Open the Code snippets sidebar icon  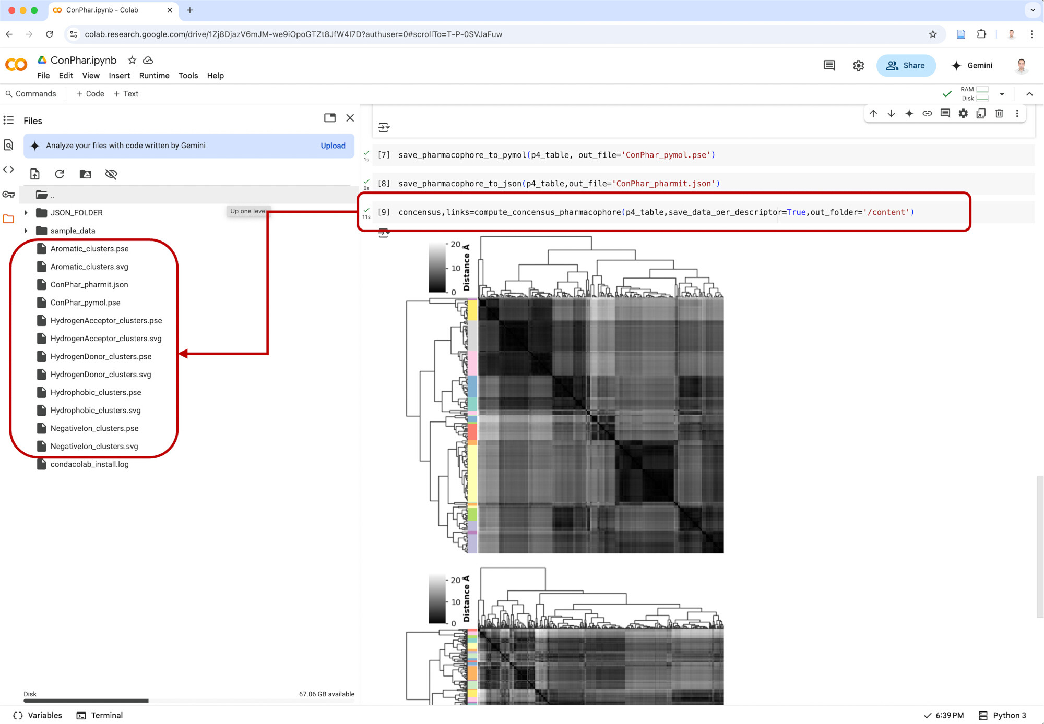point(8,170)
